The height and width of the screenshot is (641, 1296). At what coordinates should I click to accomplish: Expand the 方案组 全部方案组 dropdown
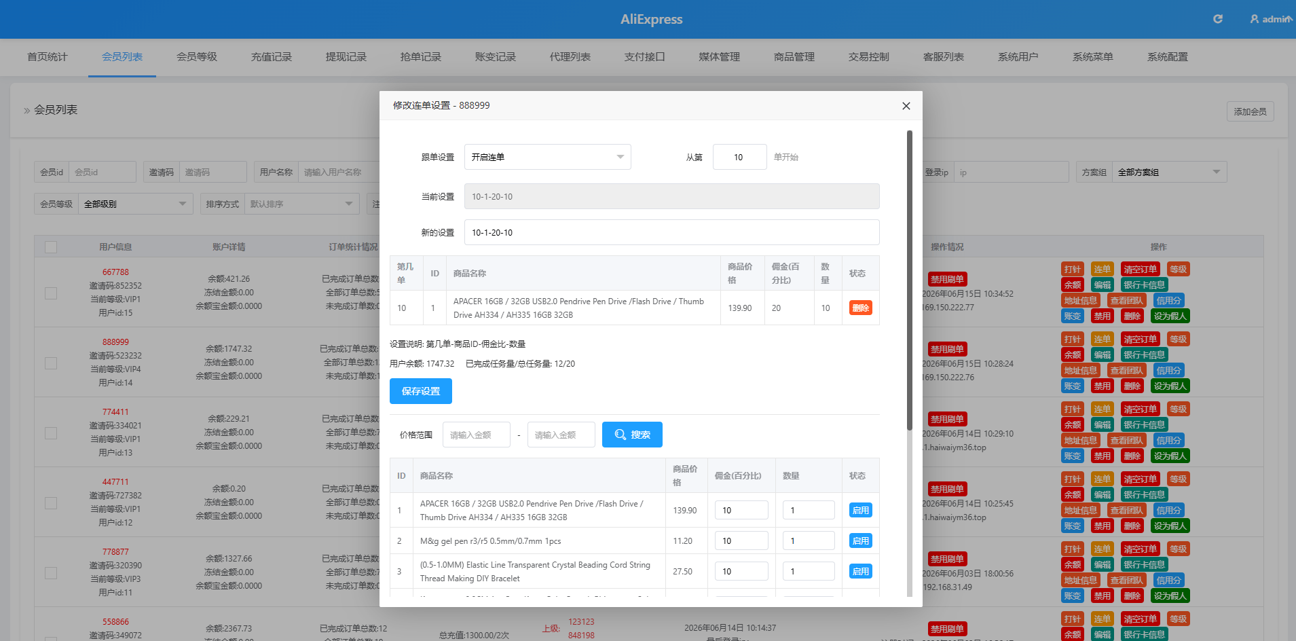[x=1170, y=172]
